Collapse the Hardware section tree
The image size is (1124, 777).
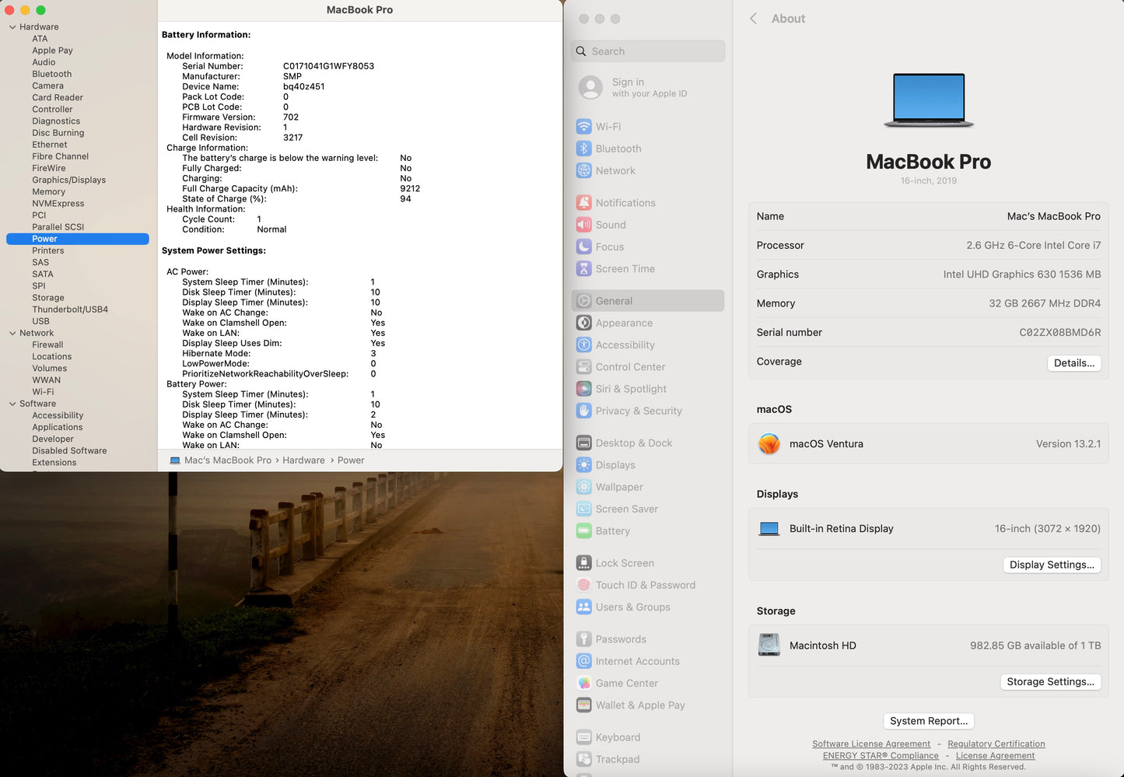coord(12,26)
